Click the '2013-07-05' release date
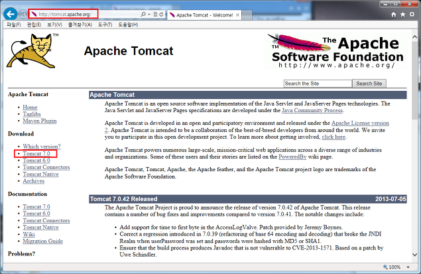 click(x=391, y=199)
